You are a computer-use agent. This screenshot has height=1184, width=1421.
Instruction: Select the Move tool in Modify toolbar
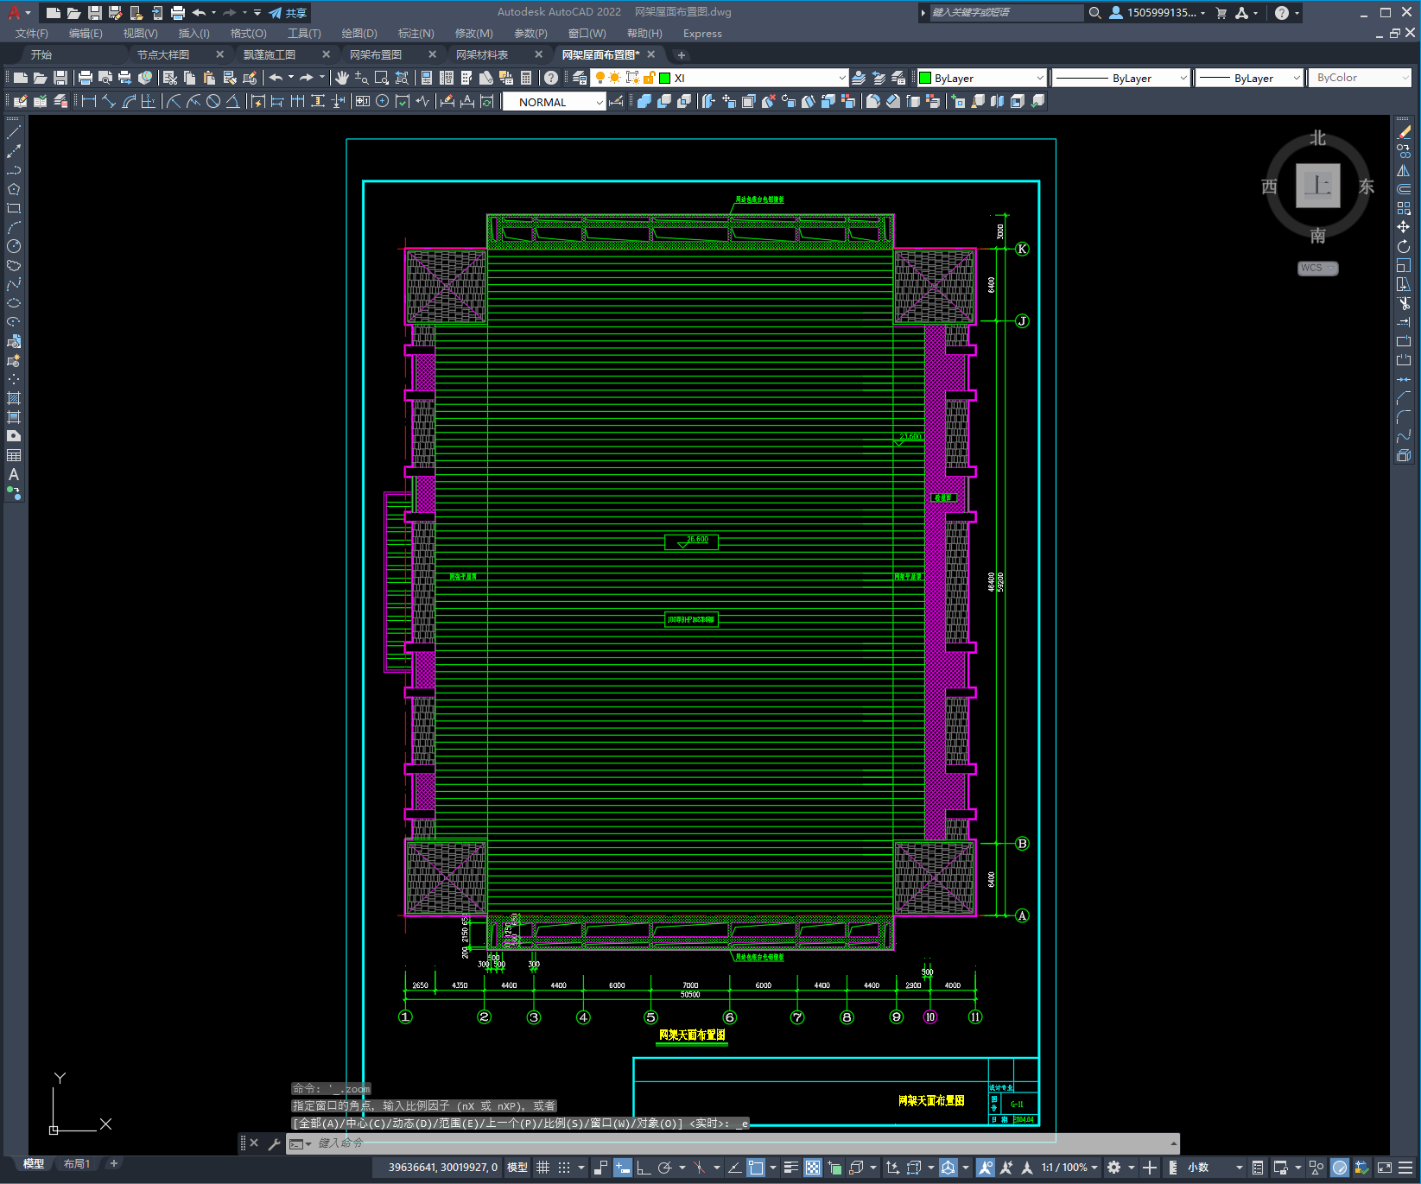(1404, 227)
